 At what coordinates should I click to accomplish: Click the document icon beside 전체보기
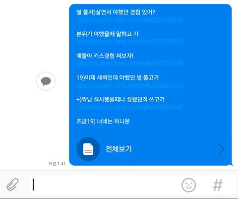pos(88,149)
